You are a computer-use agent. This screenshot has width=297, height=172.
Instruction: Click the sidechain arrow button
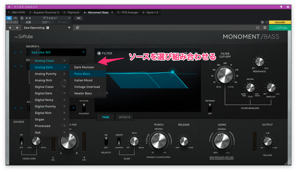[x=78, y=18]
